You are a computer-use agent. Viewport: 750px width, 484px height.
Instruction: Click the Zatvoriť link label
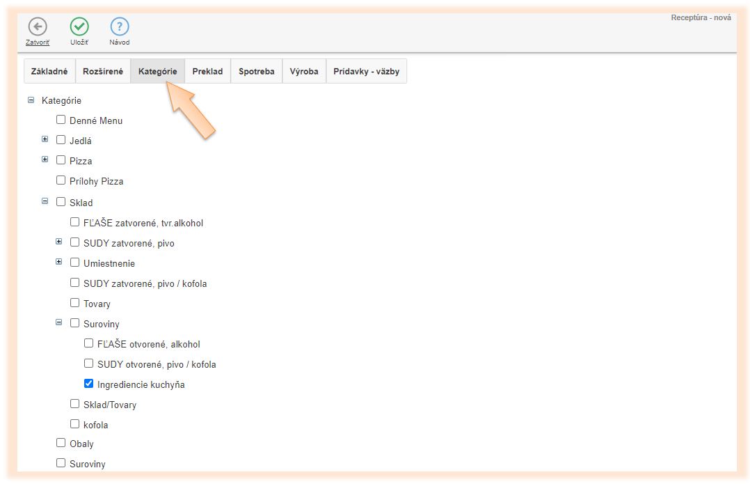pos(38,42)
